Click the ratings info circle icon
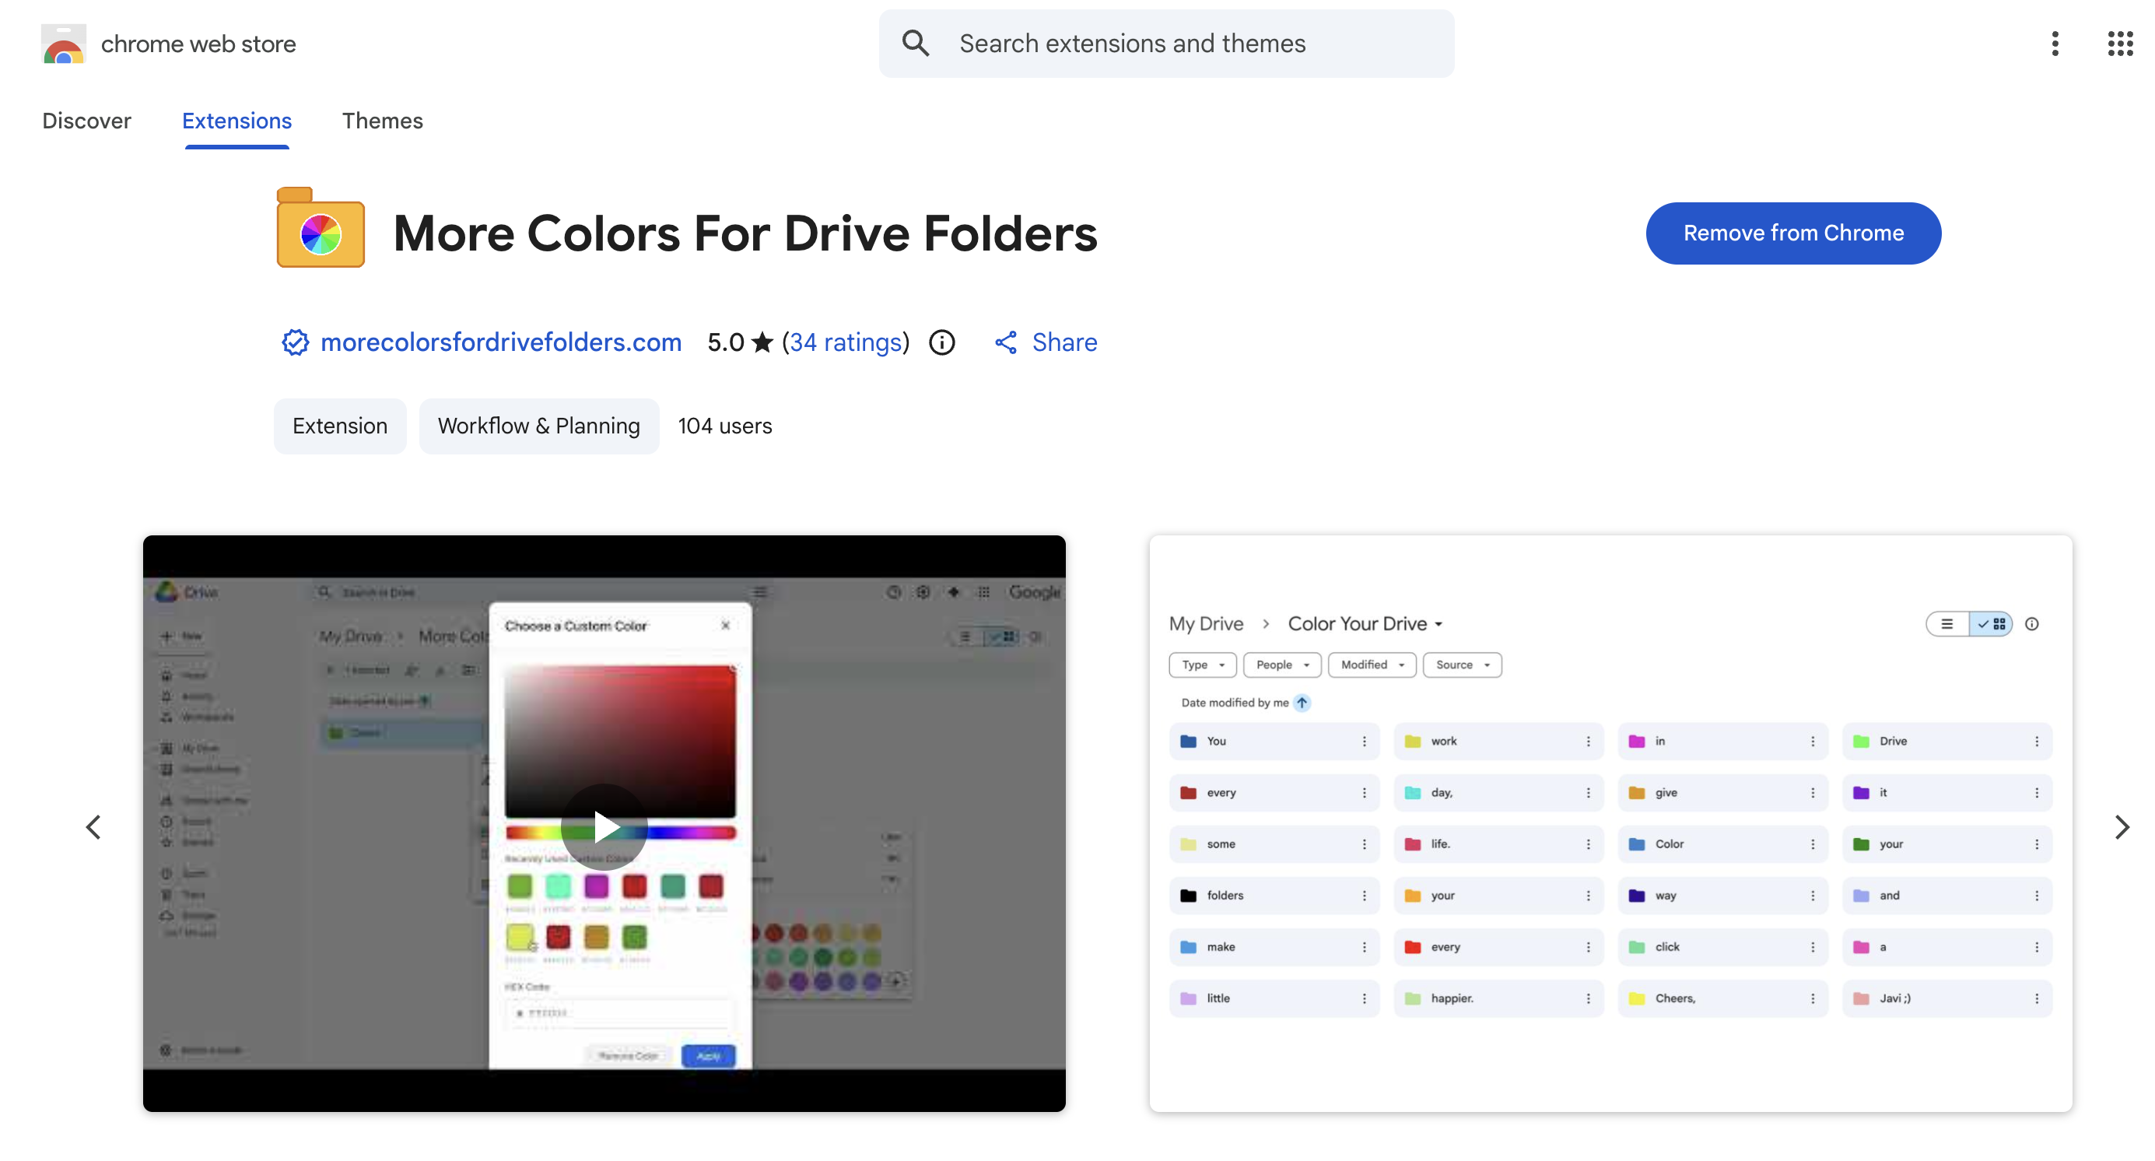 (x=942, y=343)
